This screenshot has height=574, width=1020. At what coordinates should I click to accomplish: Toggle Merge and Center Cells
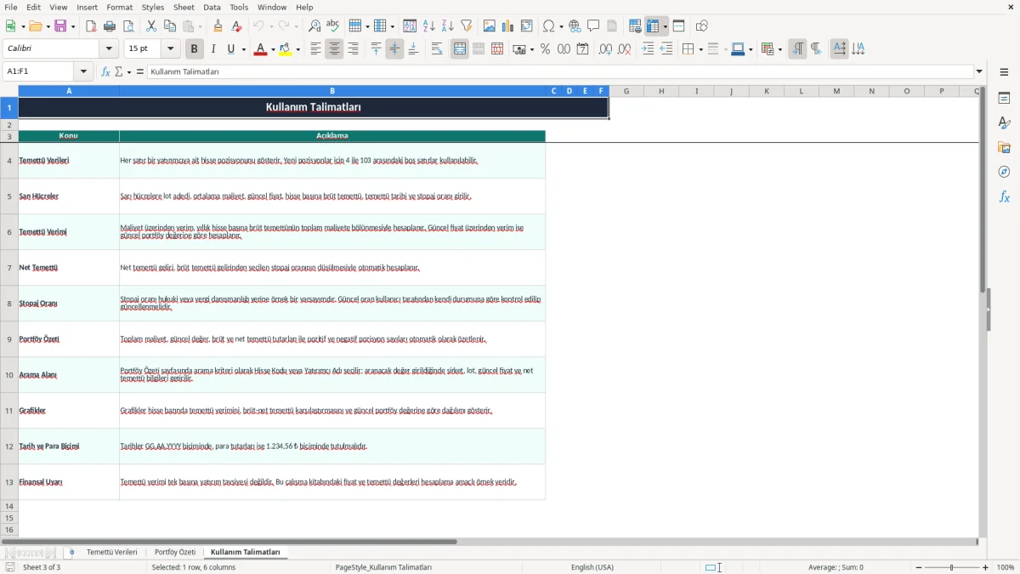tap(460, 49)
